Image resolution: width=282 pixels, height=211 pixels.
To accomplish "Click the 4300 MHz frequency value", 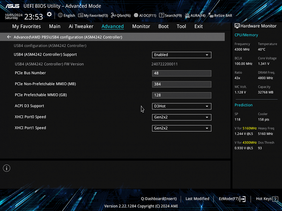I will pos(242,49).
